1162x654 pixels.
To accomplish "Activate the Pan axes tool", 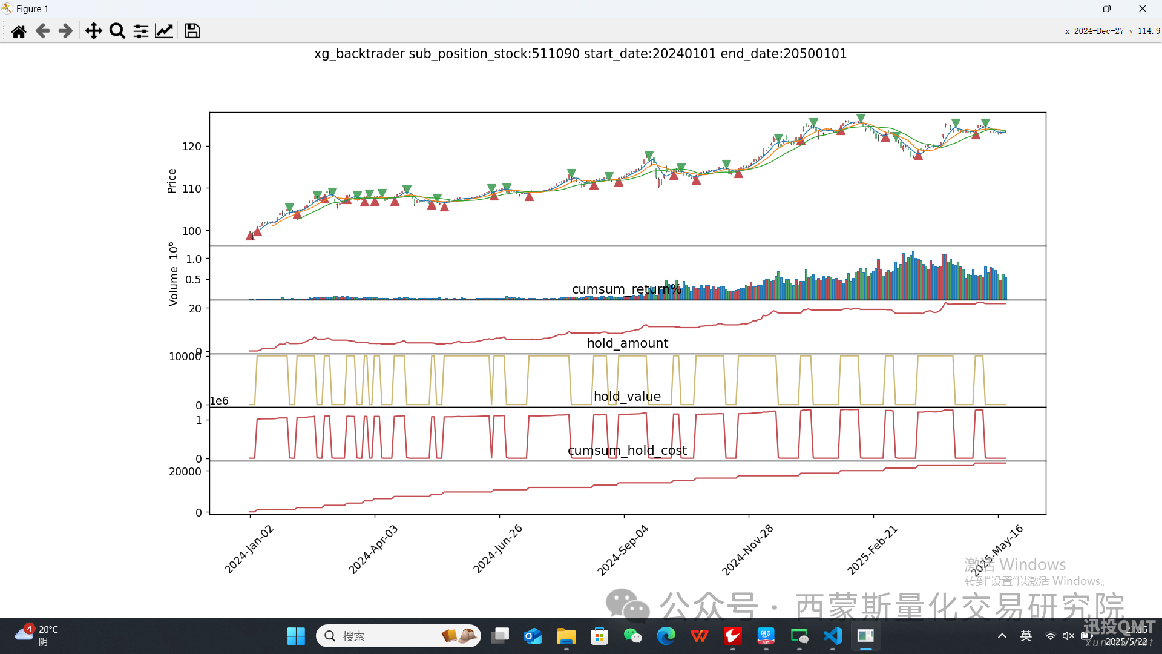I will [x=93, y=31].
